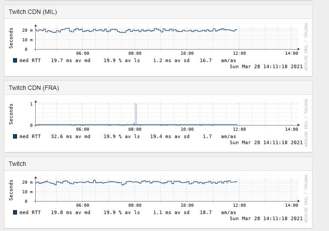Click the 08:00 axis label in MIL graph
The image size is (329, 231).
pyautogui.click(x=135, y=53)
